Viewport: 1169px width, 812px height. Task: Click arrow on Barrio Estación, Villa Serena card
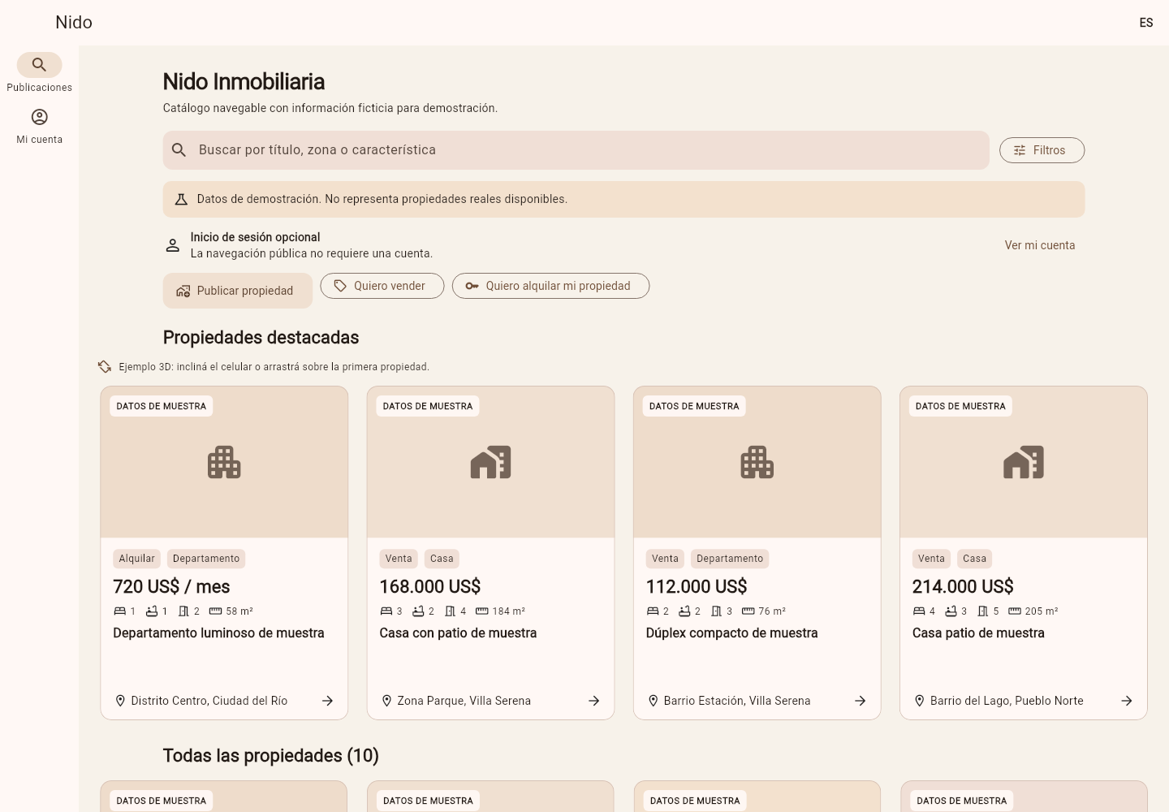tap(860, 701)
